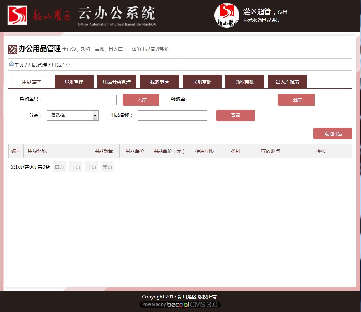Click the Shaoshan irrigation logo in header
Screen dimensions: 361x312
click(17, 15)
